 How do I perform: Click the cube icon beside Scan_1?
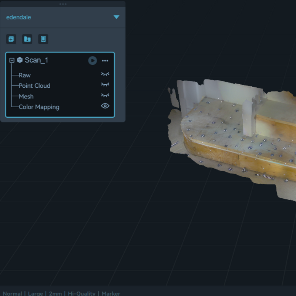pyautogui.click(x=20, y=60)
